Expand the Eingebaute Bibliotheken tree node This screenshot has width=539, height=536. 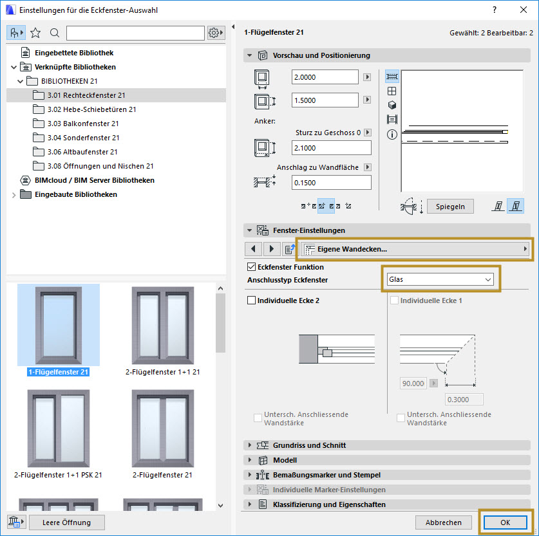[x=14, y=195]
